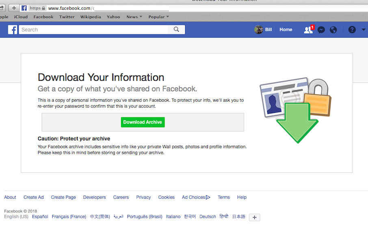Click Bill's profile picture
The height and width of the screenshot is (226, 368).
pyautogui.click(x=258, y=30)
